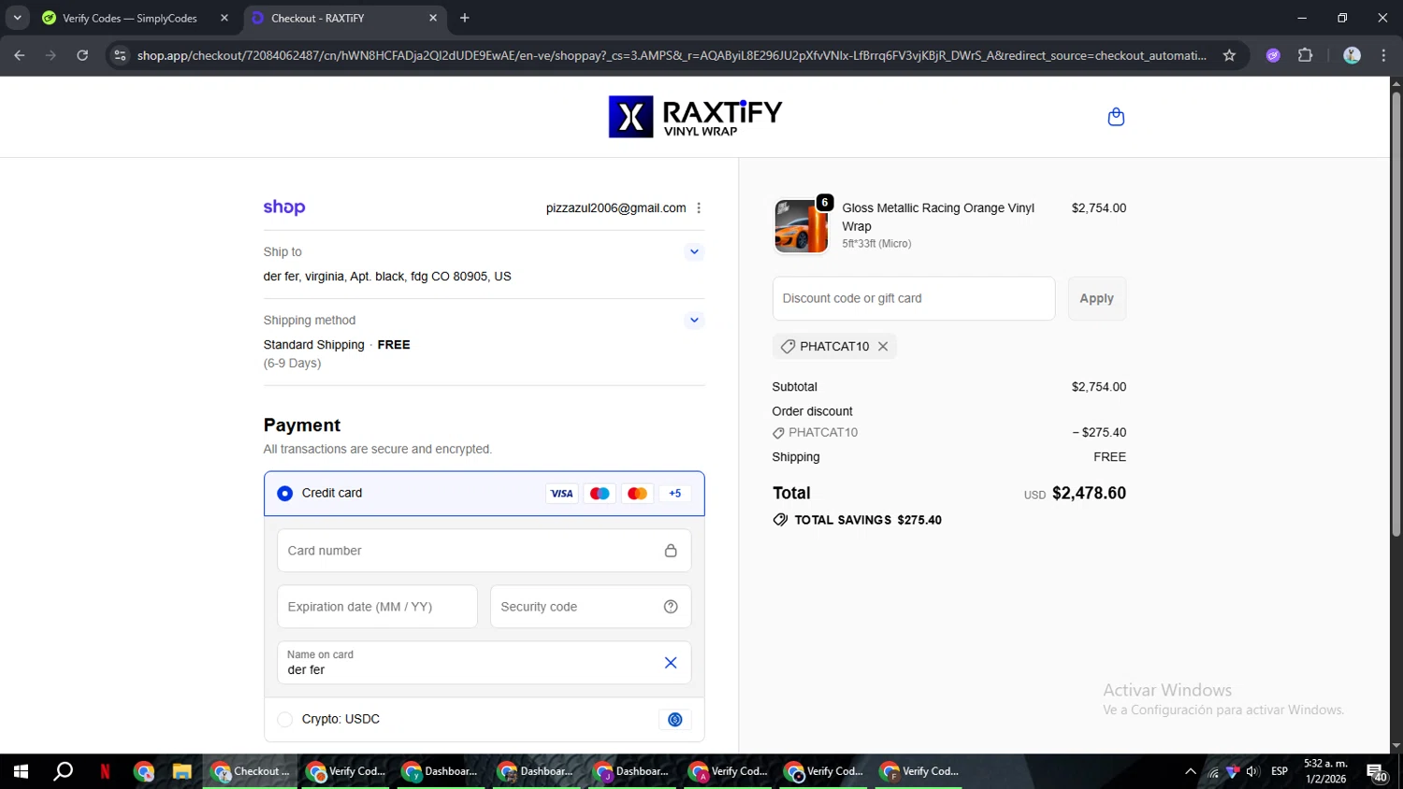Click the RAXTiFY Vinyl Wrap logo

[x=695, y=117]
